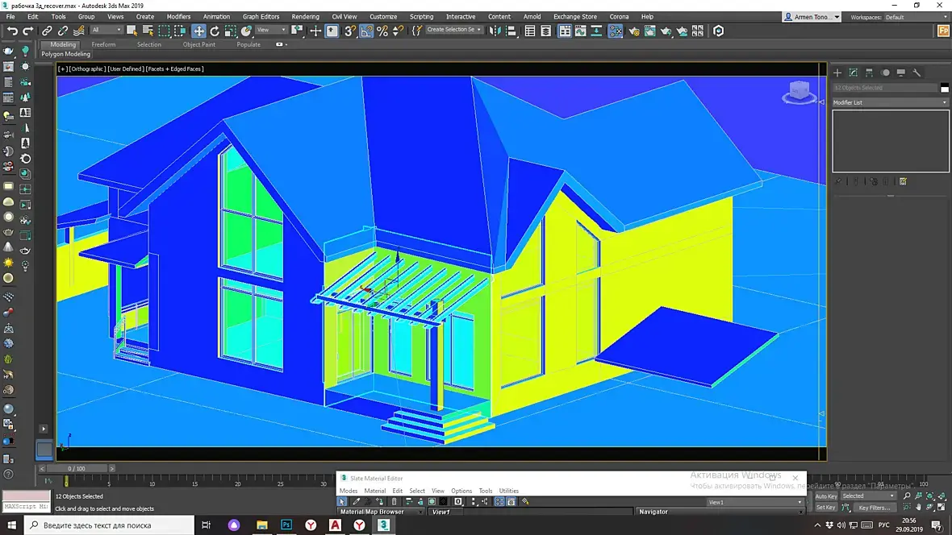Open Select by Name list icon

(x=148, y=31)
